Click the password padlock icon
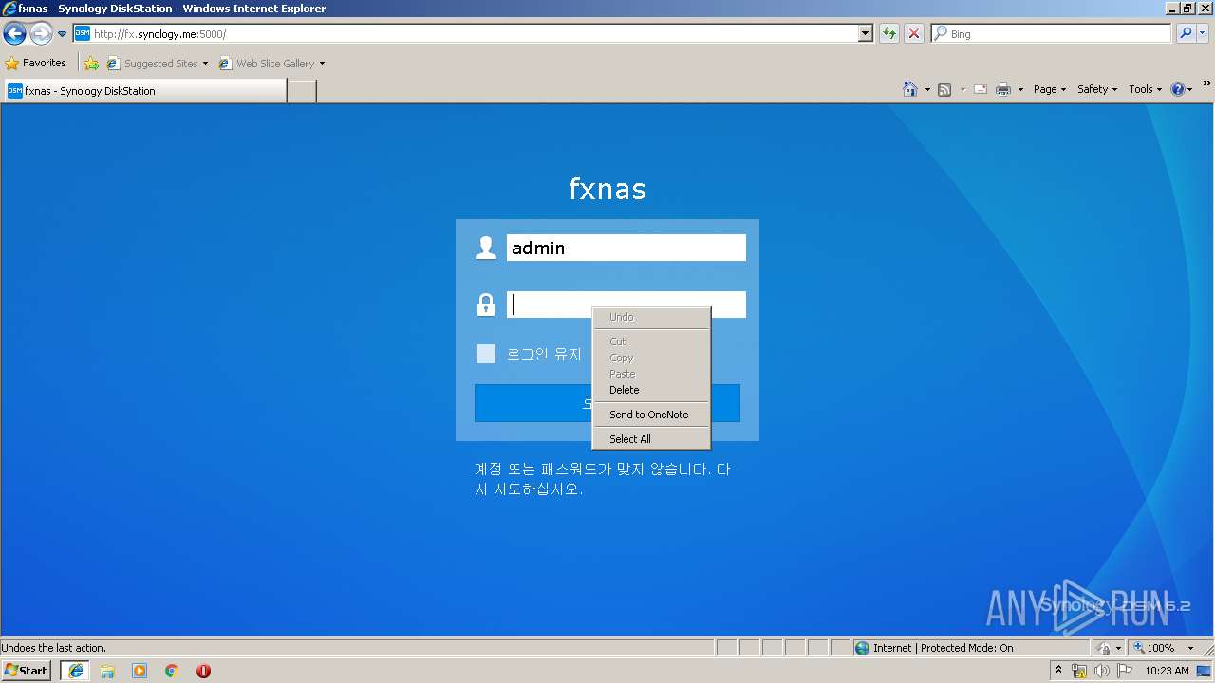1215x683 pixels. coord(486,305)
